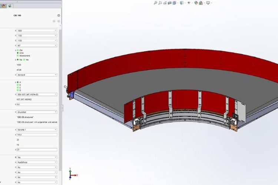
Task: Open the Display Style cube icon
Action: pyautogui.click(x=182, y=3)
